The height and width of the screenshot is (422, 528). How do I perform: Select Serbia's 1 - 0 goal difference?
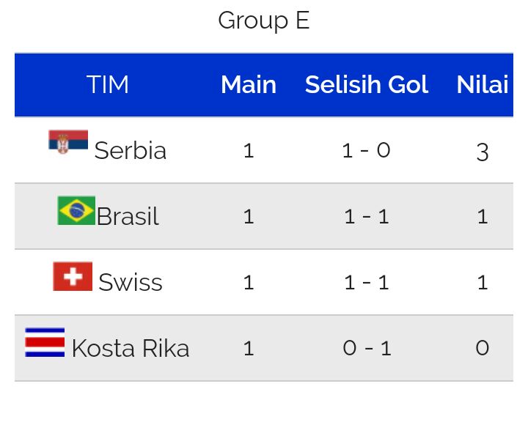(367, 150)
